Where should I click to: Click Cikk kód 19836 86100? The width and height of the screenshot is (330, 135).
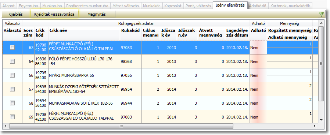click(x=41, y=61)
